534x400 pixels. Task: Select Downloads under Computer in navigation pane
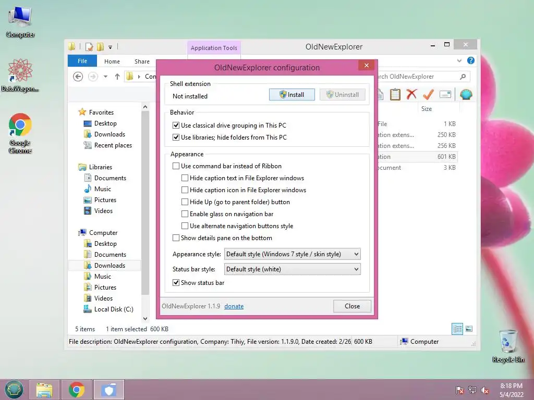(104, 265)
